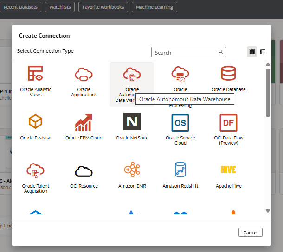Click the scrollbar down arrow

coord(268,211)
